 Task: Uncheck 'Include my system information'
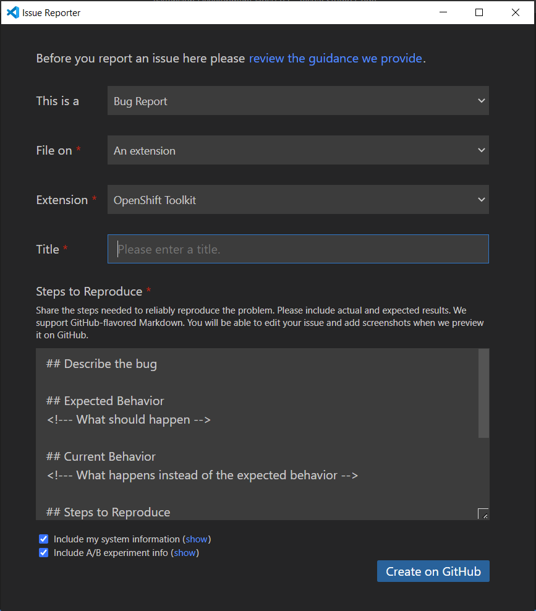pos(44,539)
